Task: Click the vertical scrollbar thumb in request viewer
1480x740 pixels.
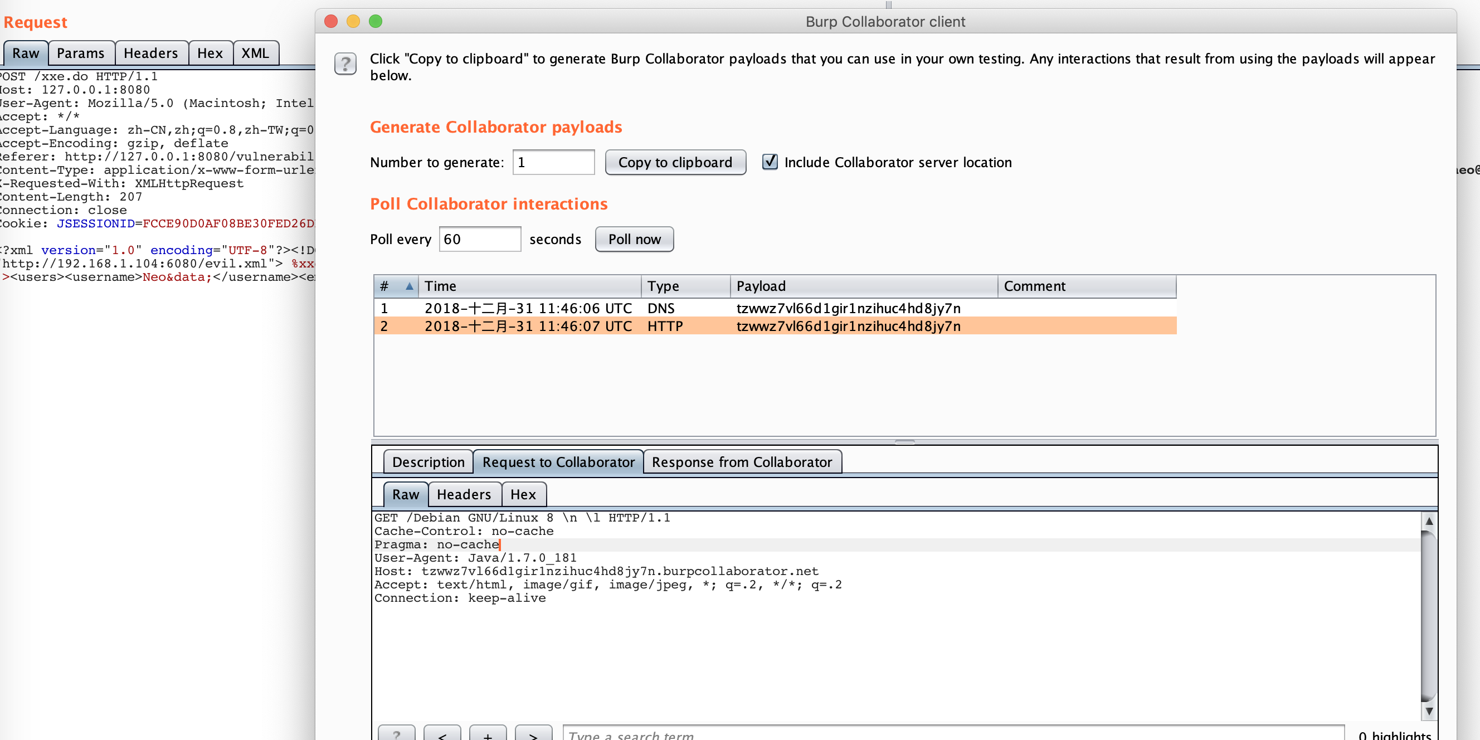Action: pos(1429,615)
